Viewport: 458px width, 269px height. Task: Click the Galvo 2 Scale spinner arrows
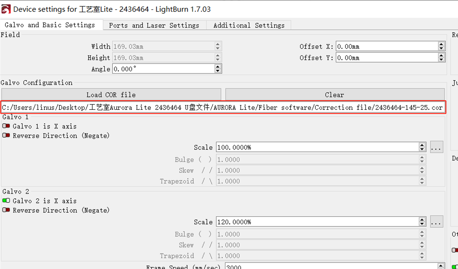422,222
